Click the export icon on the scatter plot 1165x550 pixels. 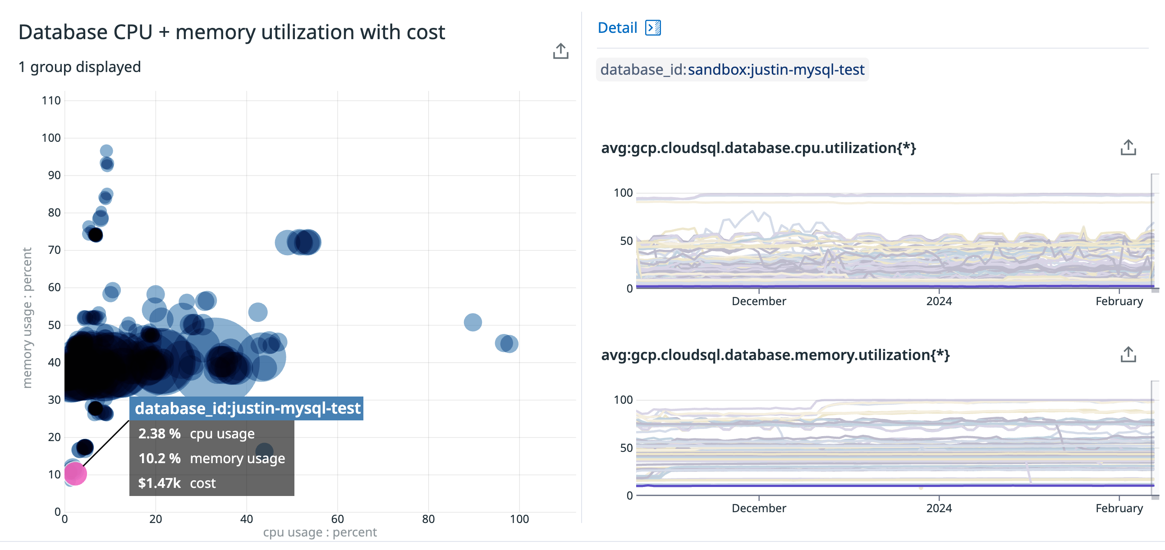tap(561, 50)
